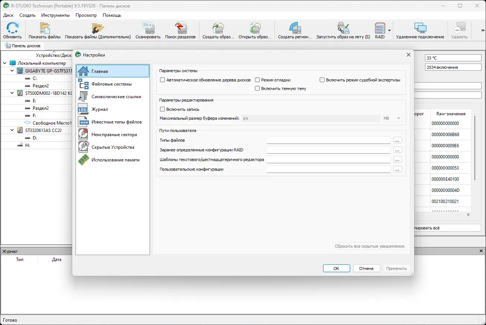Browse for the Типы файлов path

tap(397, 140)
